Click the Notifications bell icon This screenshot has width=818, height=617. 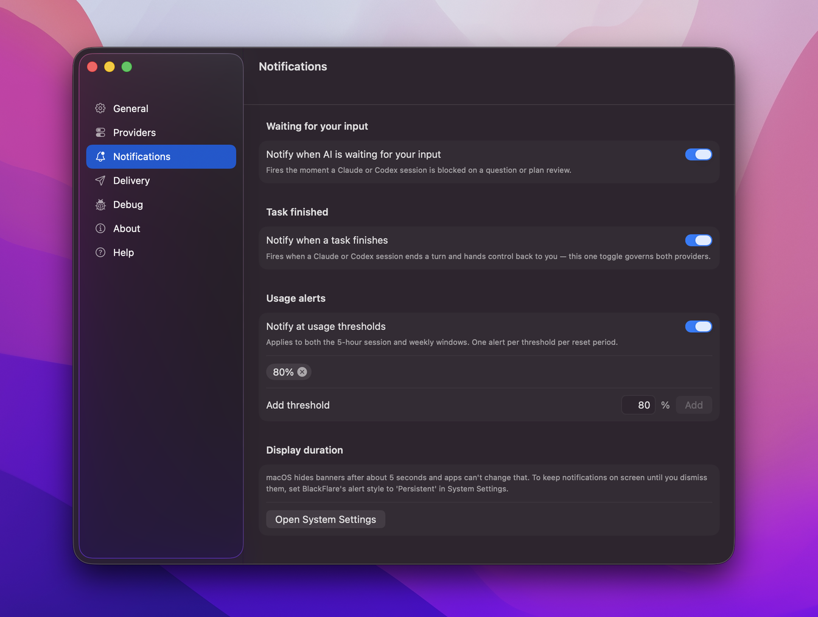click(100, 156)
